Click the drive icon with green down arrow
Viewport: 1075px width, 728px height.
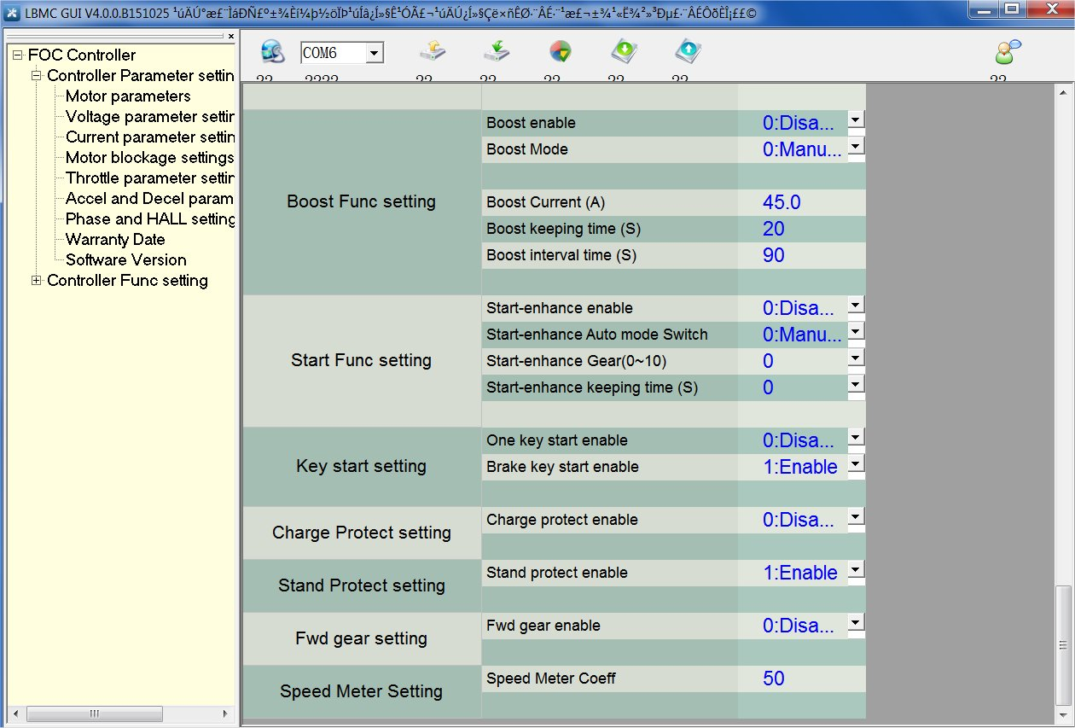(497, 52)
